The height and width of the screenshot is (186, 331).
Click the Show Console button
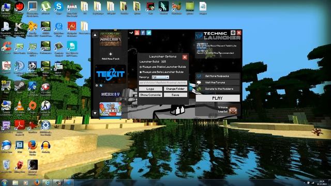pos(151,95)
